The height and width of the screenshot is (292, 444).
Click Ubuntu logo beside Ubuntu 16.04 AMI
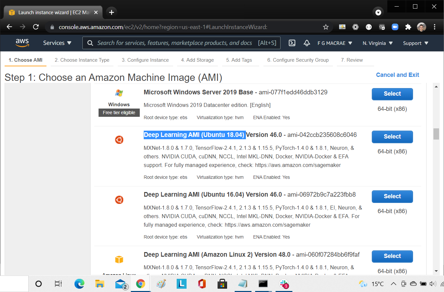[119, 200]
